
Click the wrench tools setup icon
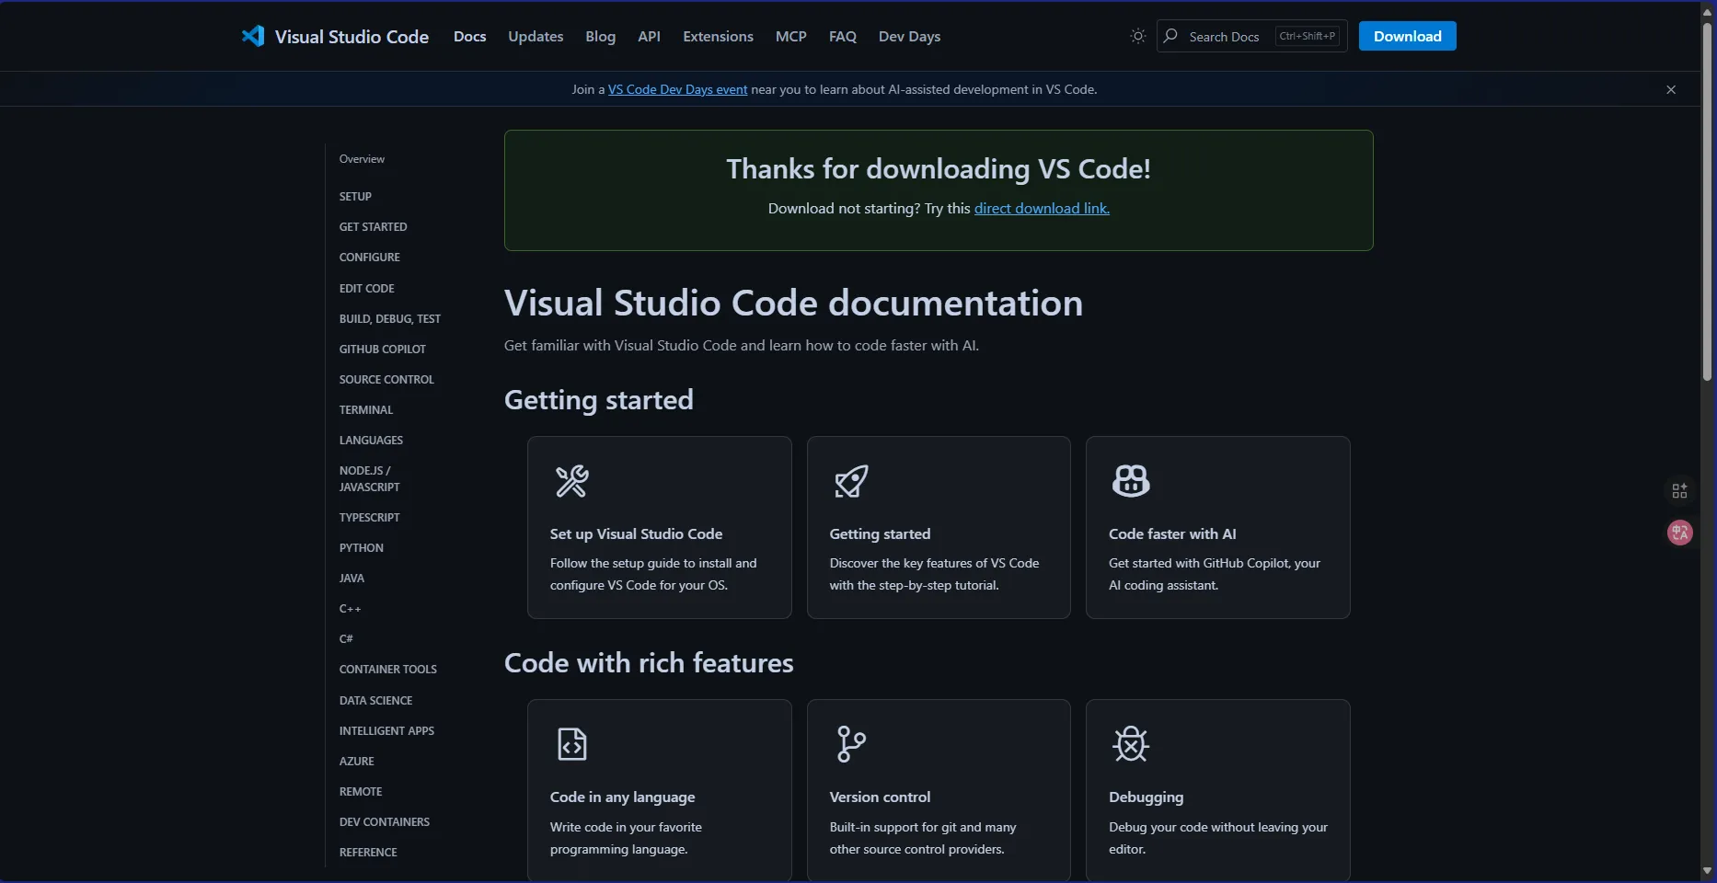coord(571,481)
